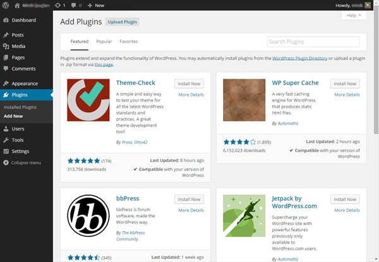The image size is (379, 262).
Task: Install the bbPress plugin now
Action: pyautogui.click(x=189, y=199)
